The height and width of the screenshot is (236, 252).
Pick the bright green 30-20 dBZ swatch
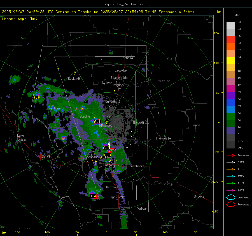coord(231,117)
